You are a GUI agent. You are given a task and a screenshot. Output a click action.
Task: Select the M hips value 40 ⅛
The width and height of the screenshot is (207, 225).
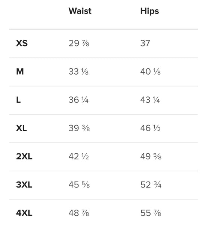150,72
